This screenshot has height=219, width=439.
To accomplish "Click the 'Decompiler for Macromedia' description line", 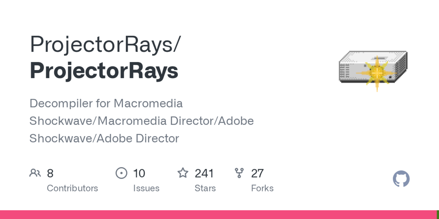I will coord(106,103).
